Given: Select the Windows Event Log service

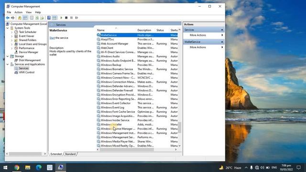Looking at the screenshot, I should 137,107.
